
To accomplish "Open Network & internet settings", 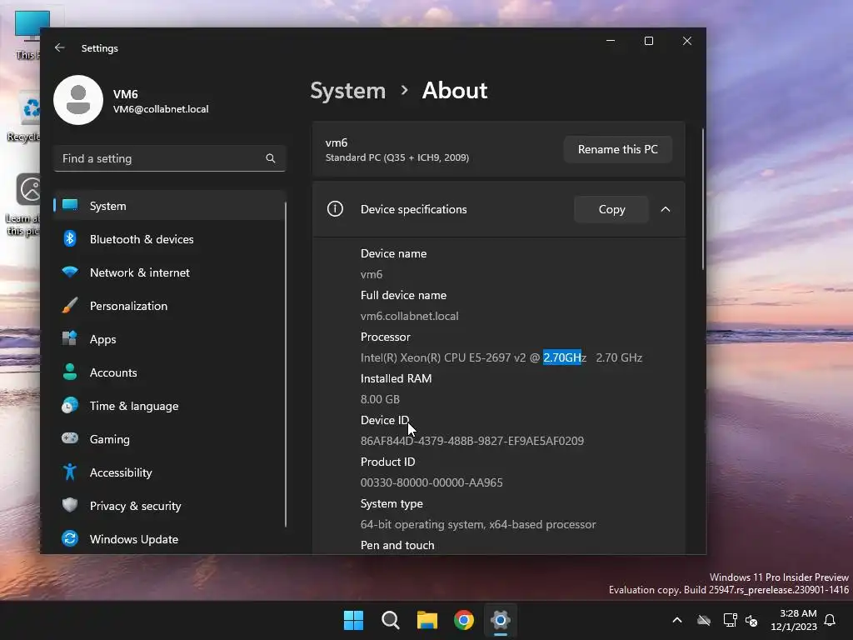I will tap(170, 272).
